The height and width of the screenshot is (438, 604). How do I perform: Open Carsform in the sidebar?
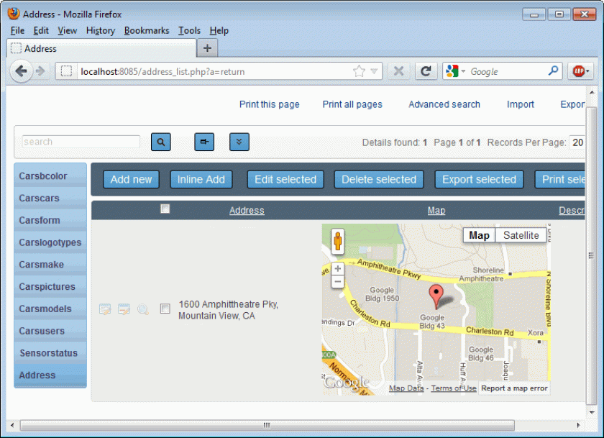click(50, 220)
